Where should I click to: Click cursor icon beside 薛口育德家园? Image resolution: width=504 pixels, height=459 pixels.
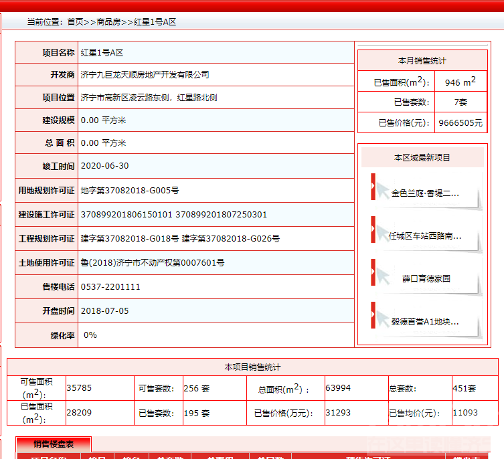[x=383, y=276]
